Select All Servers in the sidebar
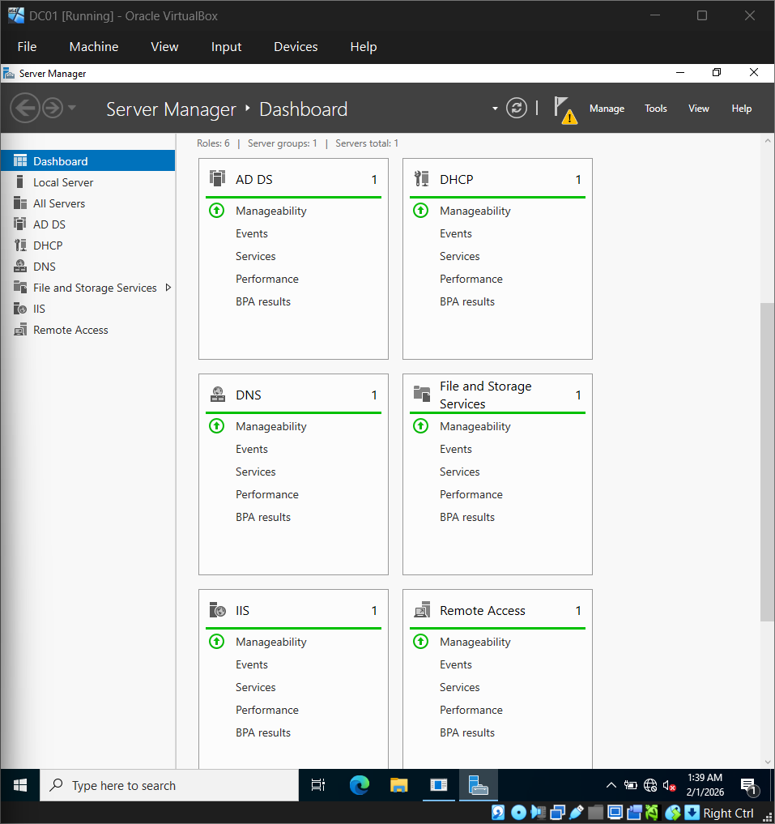The image size is (775, 824). click(x=87, y=203)
